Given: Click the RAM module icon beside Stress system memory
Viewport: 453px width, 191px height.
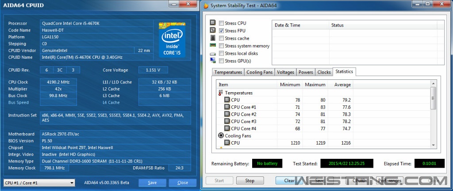Looking at the screenshot, I should click(x=213, y=45).
